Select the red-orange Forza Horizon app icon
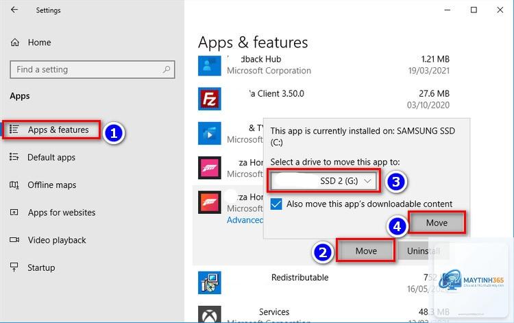 point(210,202)
